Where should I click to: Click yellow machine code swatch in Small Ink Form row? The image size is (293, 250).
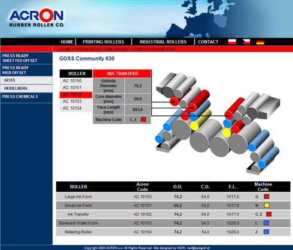click(x=267, y=205)
